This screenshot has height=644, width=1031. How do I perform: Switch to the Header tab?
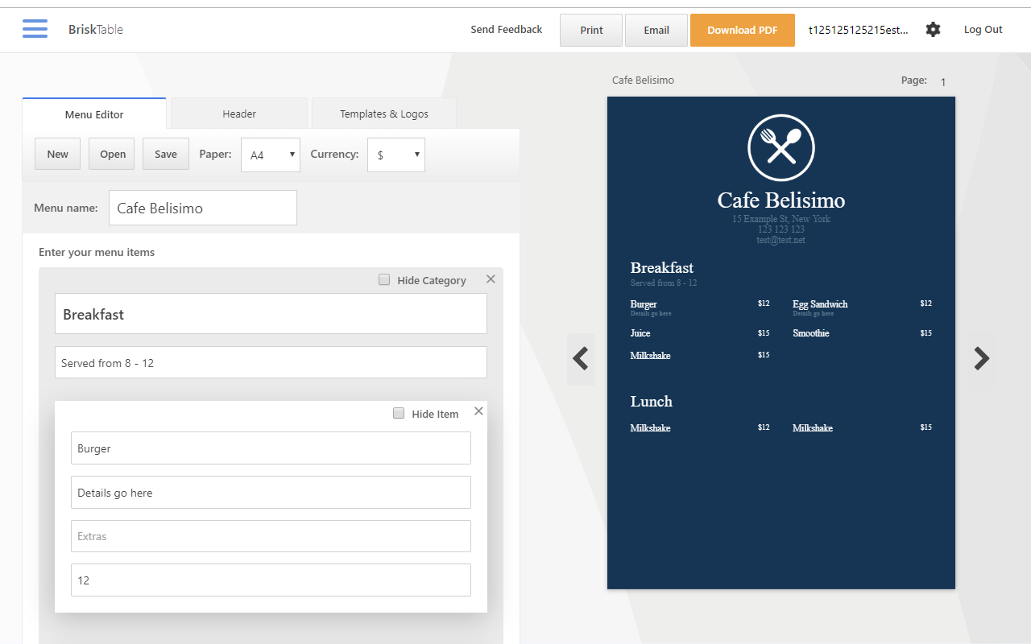[x=239, y=114]
